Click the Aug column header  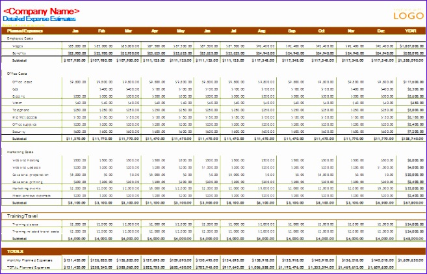[x=261, y=30]
